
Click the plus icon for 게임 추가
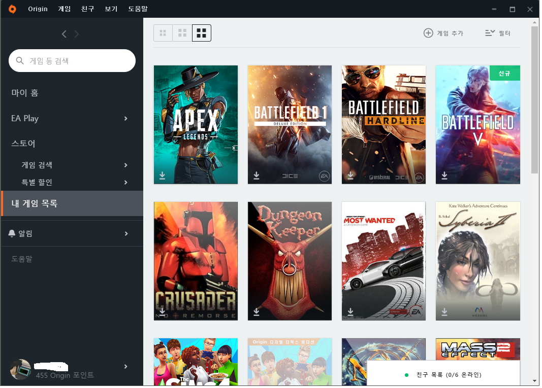(428, 33)
